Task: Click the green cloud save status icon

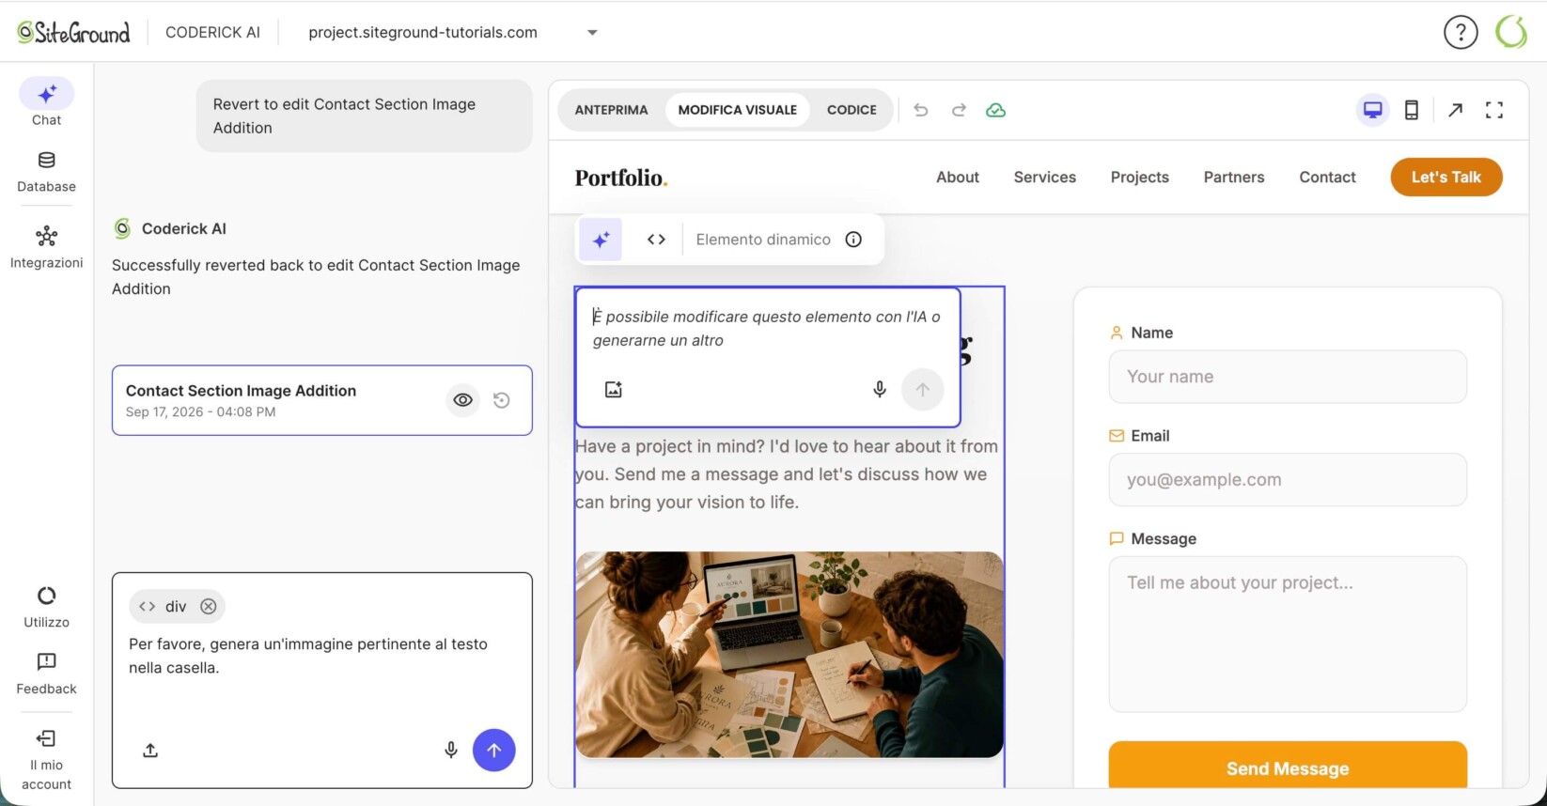Action: 995,110
